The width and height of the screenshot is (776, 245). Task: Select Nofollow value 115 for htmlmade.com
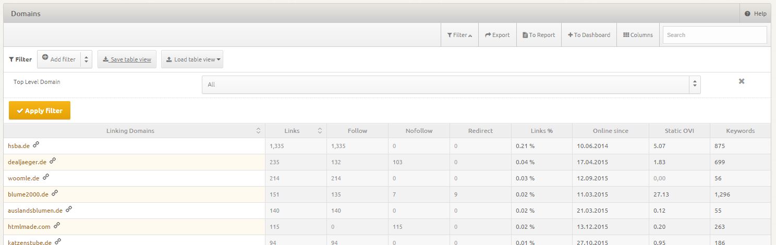tap(397, 227)
